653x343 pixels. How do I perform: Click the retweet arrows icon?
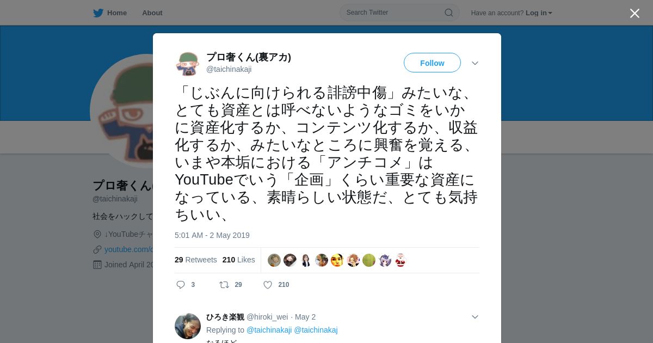tap(224, 285)
